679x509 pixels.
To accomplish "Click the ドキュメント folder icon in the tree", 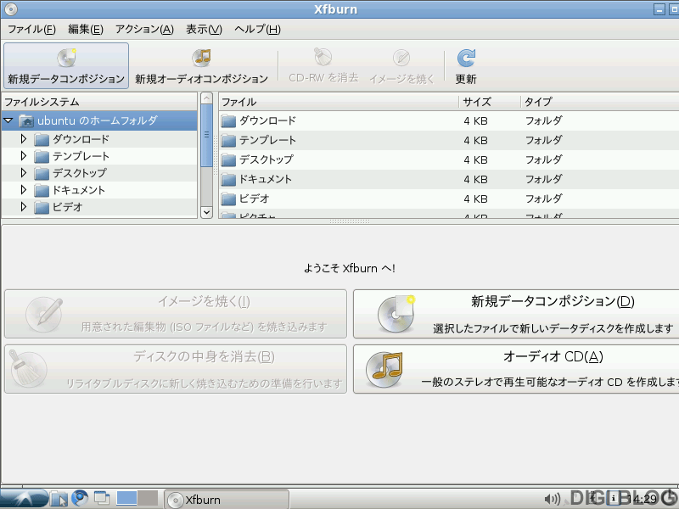I will click(x=42, y=190).
